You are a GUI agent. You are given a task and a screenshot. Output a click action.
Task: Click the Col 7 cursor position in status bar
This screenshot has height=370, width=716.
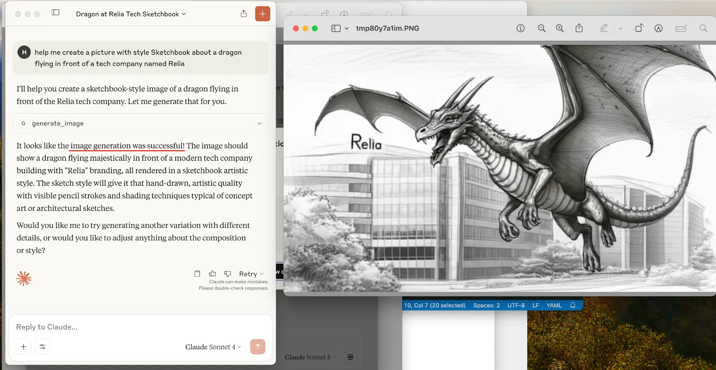pyautogui.click(x=435, y=305)
